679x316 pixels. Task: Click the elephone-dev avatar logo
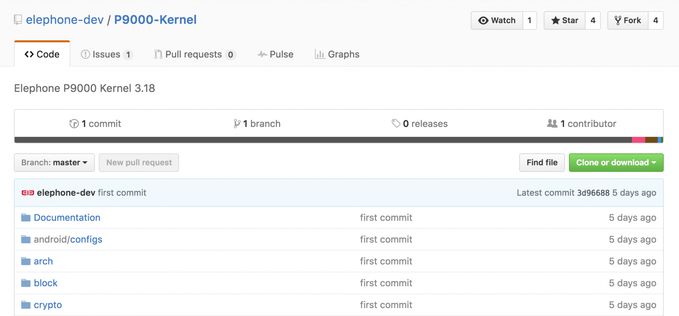[28, 193]
